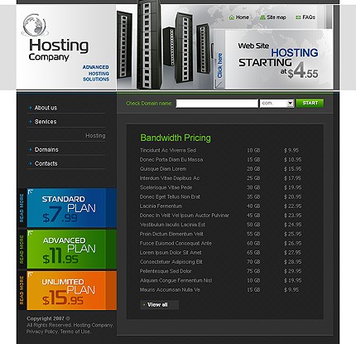Click the globe logo icon

(x=35, y=25)
